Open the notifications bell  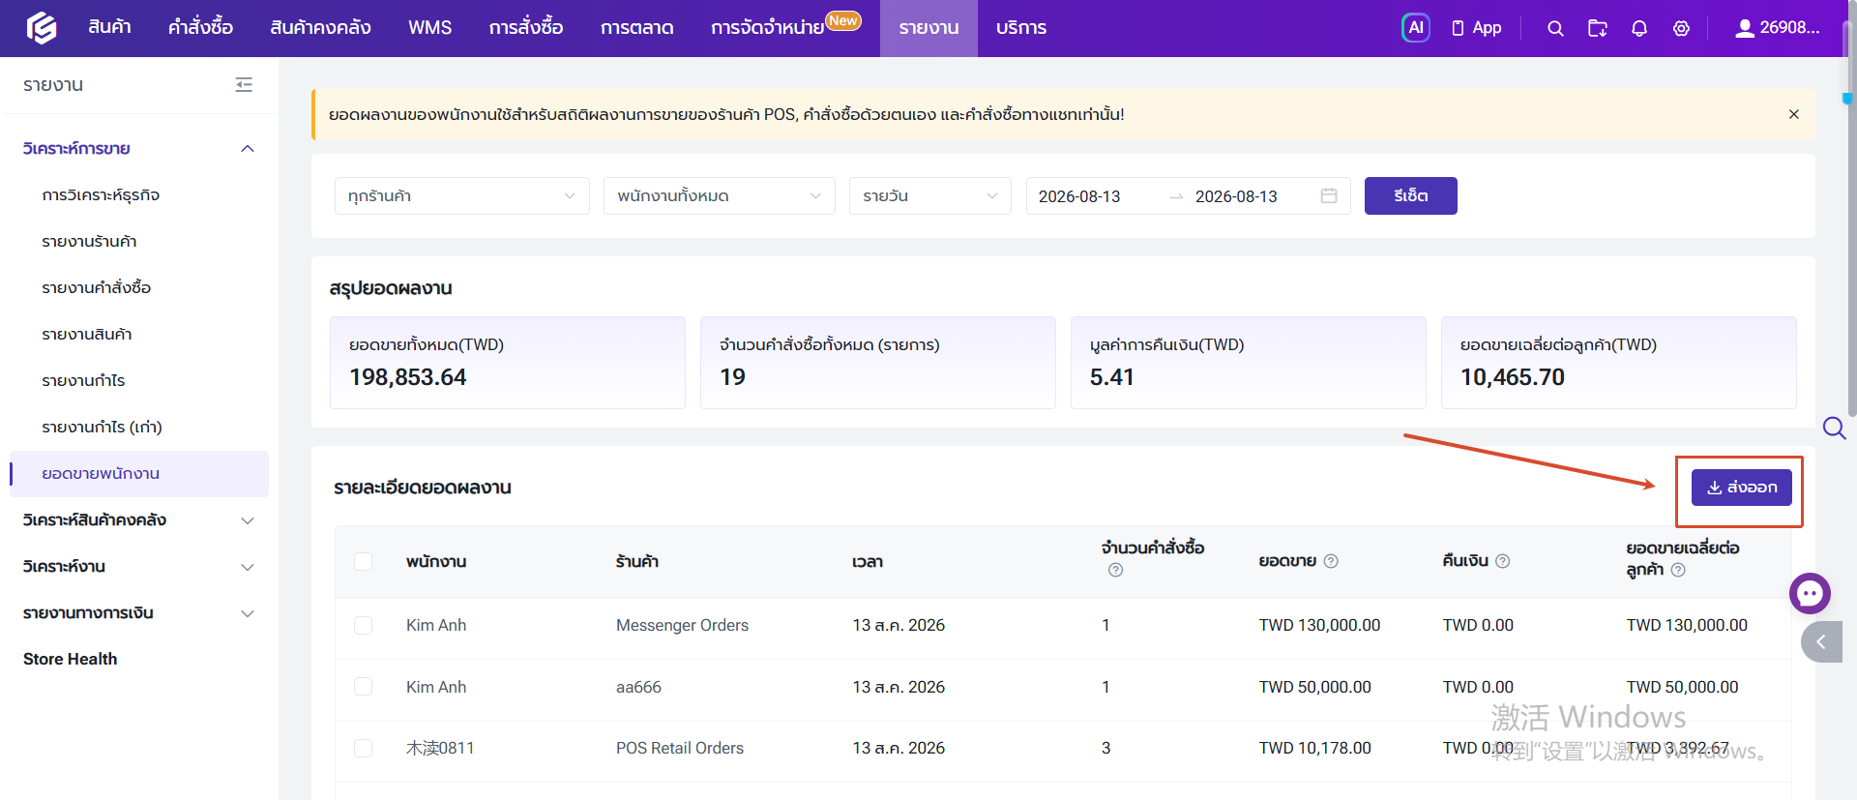(x=1639, y=28)
